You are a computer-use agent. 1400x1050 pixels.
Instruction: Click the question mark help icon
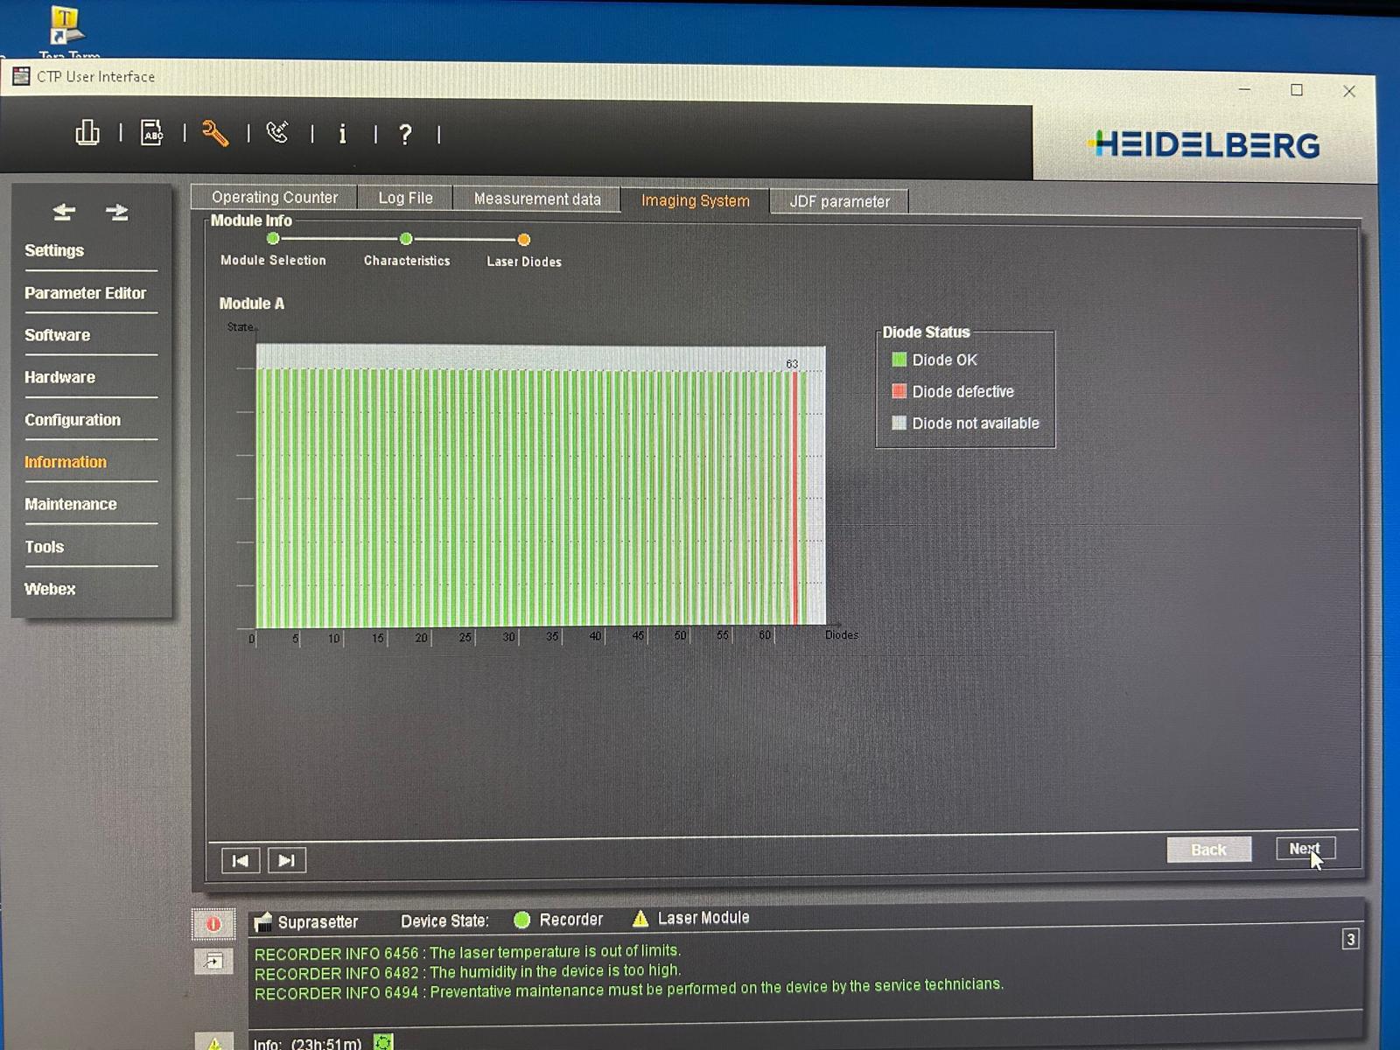coord(405,135)
